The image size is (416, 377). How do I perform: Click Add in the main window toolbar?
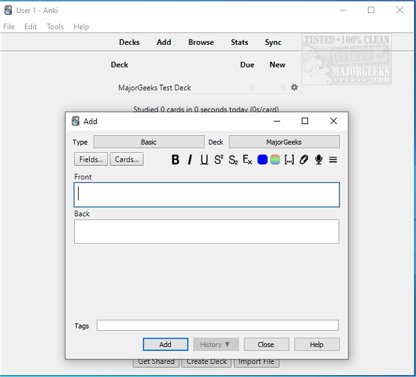click(x=164, y=42)
